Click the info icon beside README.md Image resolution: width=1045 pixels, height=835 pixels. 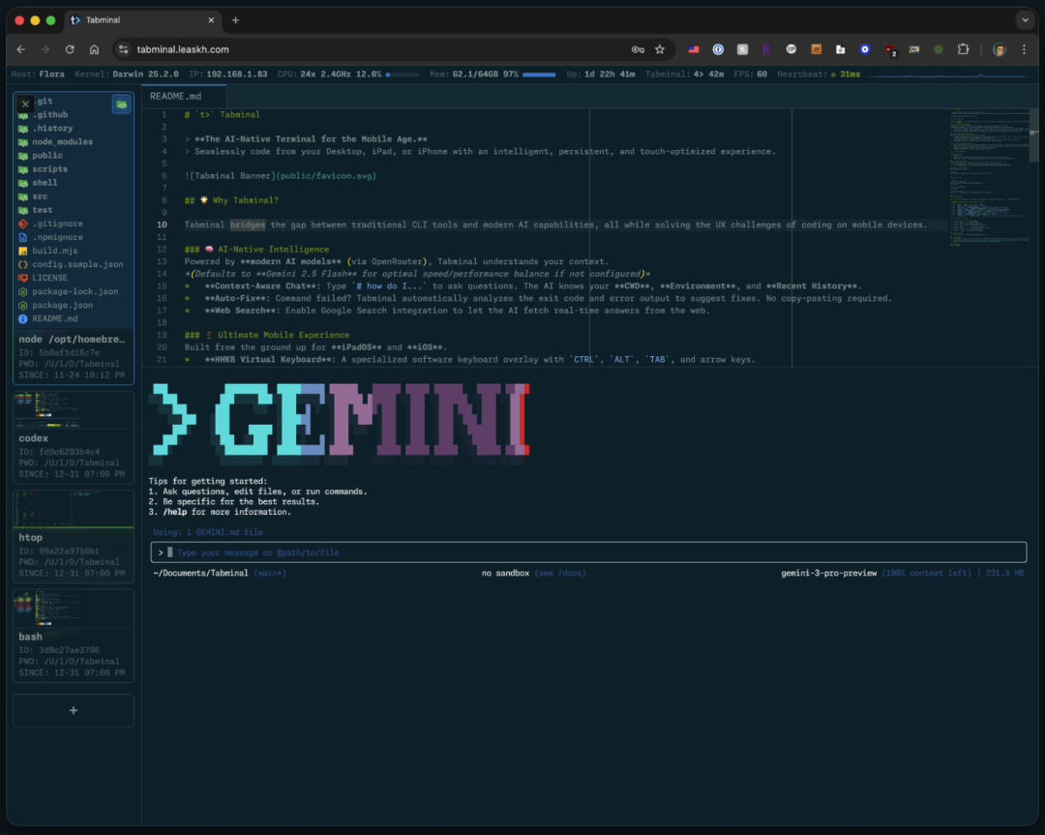(x=22, y=318)
